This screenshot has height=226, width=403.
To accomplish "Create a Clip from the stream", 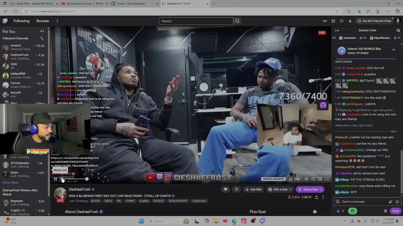I will [x=294, y=179].
